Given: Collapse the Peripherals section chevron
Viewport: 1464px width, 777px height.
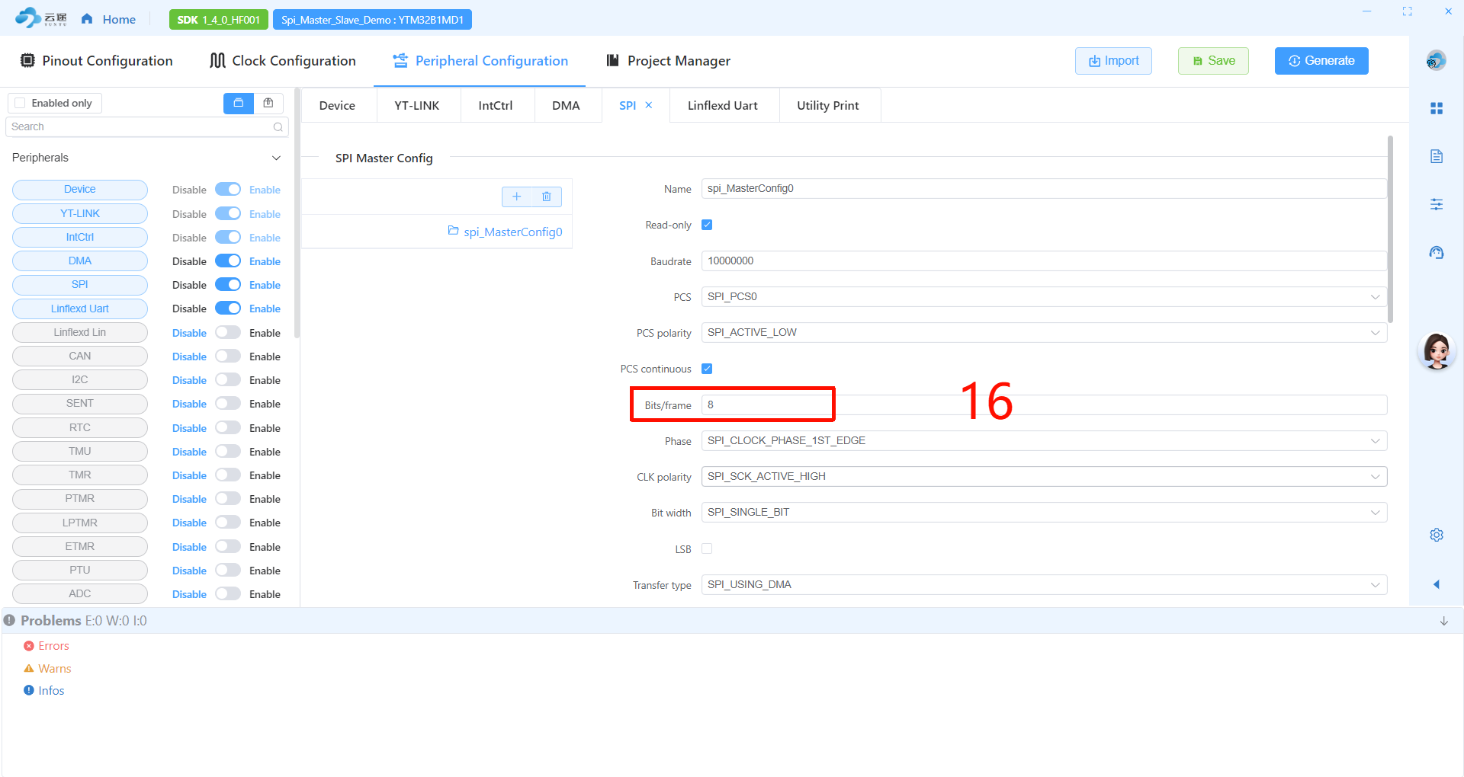Looking at the screenshot, I should (x=276, y=158).
